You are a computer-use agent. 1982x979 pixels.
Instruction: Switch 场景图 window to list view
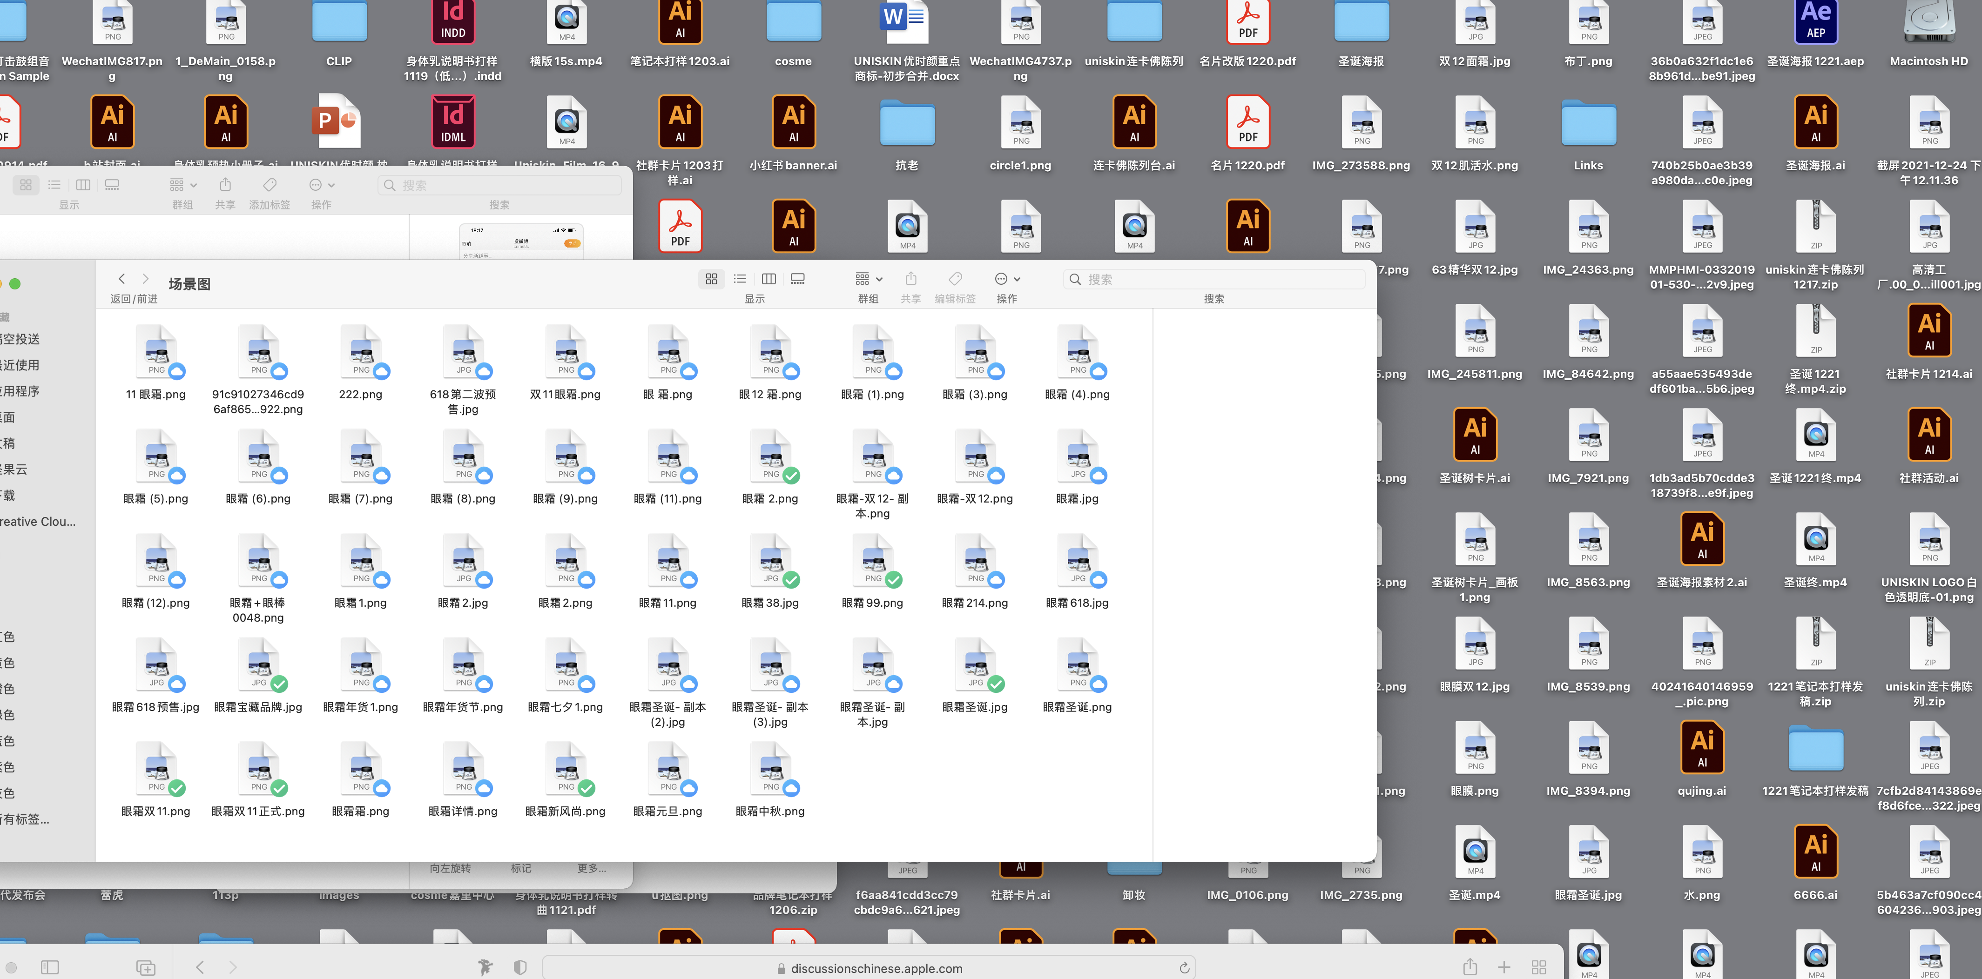(x=739, y=279)
